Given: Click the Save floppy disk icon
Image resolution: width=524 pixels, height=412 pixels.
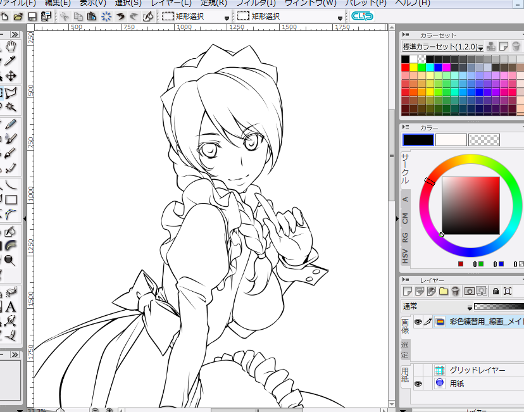Looking at the screenshot, I should (x=32, y=16).
